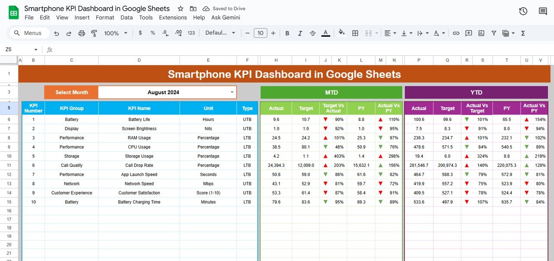Click the Insert link icon
The height and width of the screenshot is (261, 554).
[x=456, y=33]
